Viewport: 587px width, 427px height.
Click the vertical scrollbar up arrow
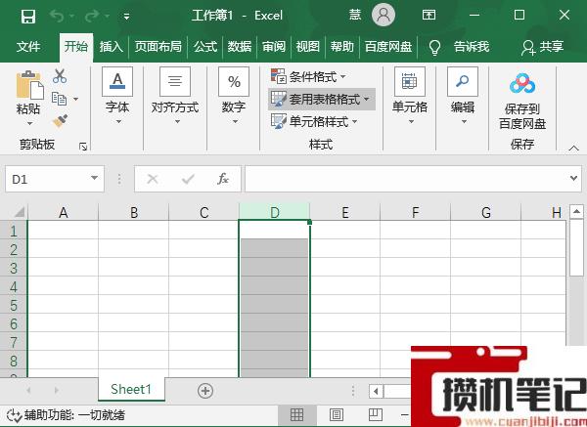[576, 212]
